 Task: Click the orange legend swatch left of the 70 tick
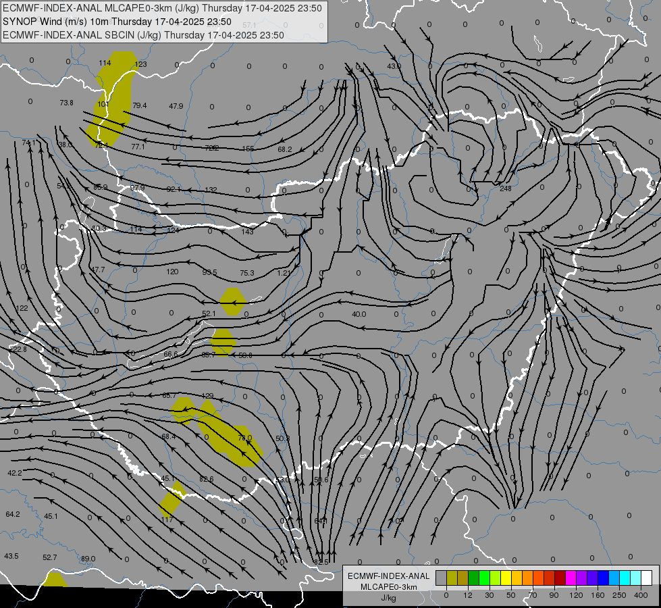pyautogui.click(x=528, y=578)
